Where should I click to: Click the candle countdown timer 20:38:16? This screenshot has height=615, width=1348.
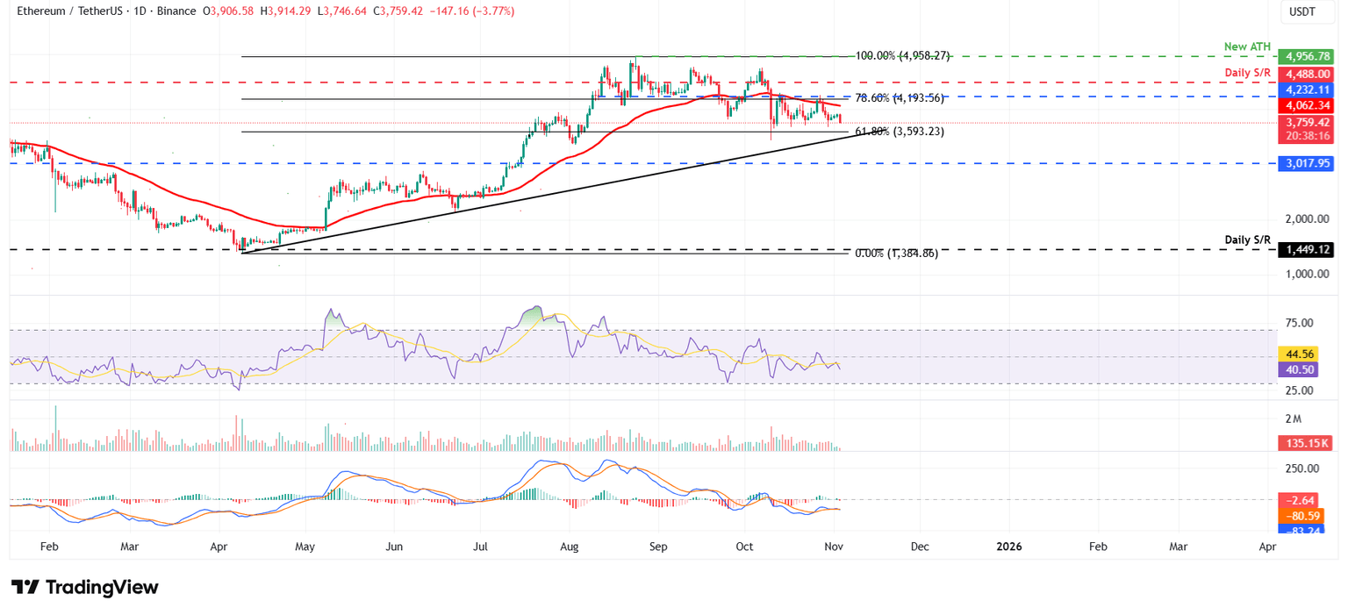(x=1307, y=135)
